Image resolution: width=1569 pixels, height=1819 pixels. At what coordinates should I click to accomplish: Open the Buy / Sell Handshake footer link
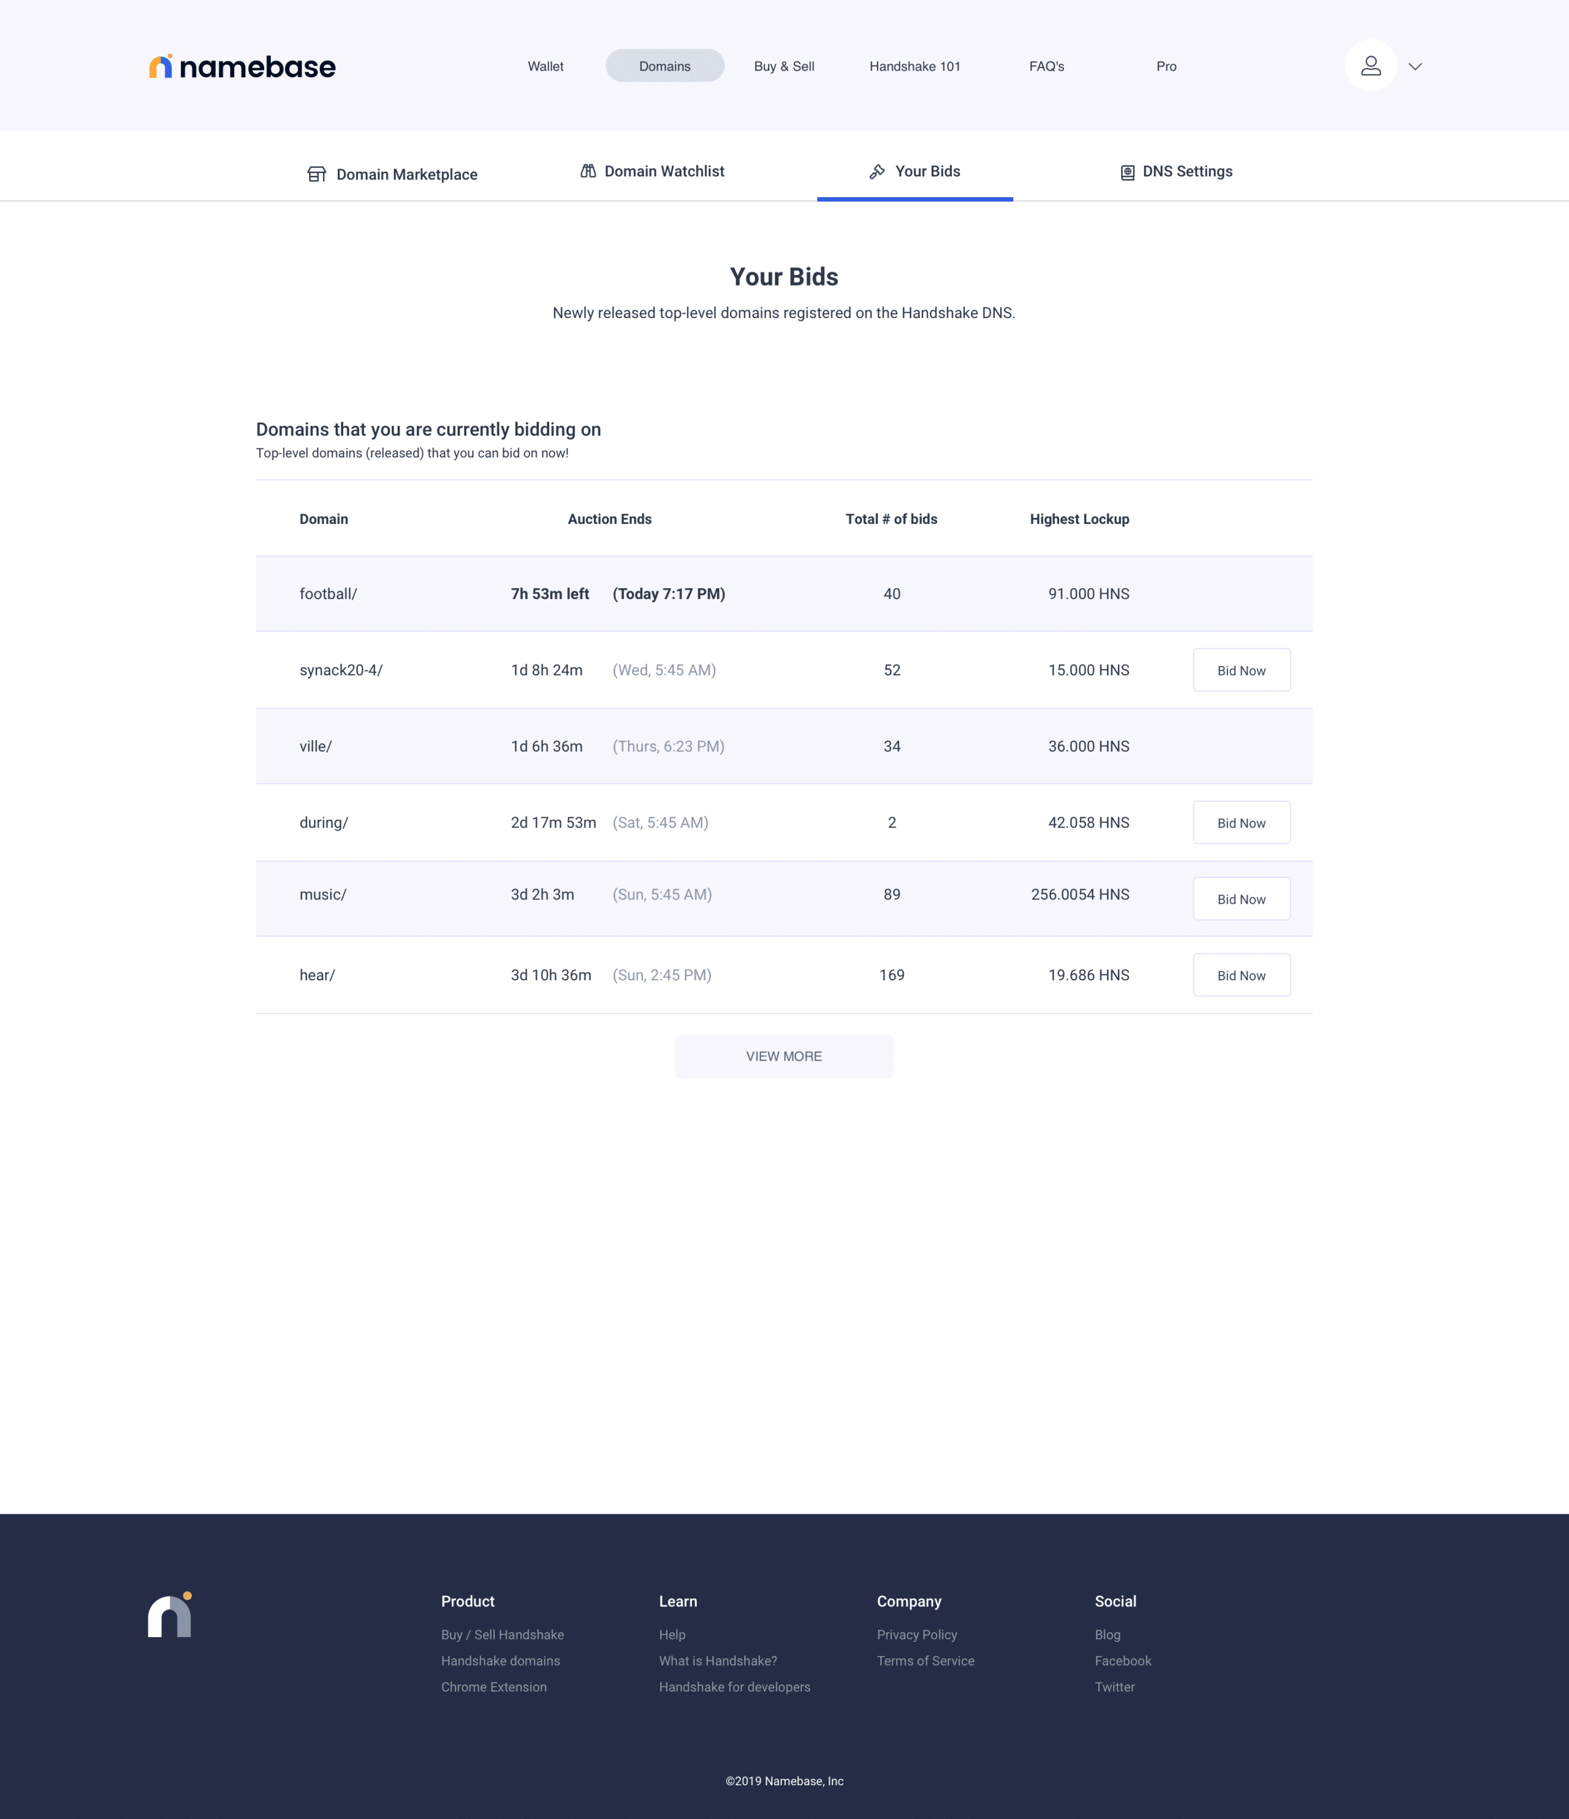[x=502, y=1635]
